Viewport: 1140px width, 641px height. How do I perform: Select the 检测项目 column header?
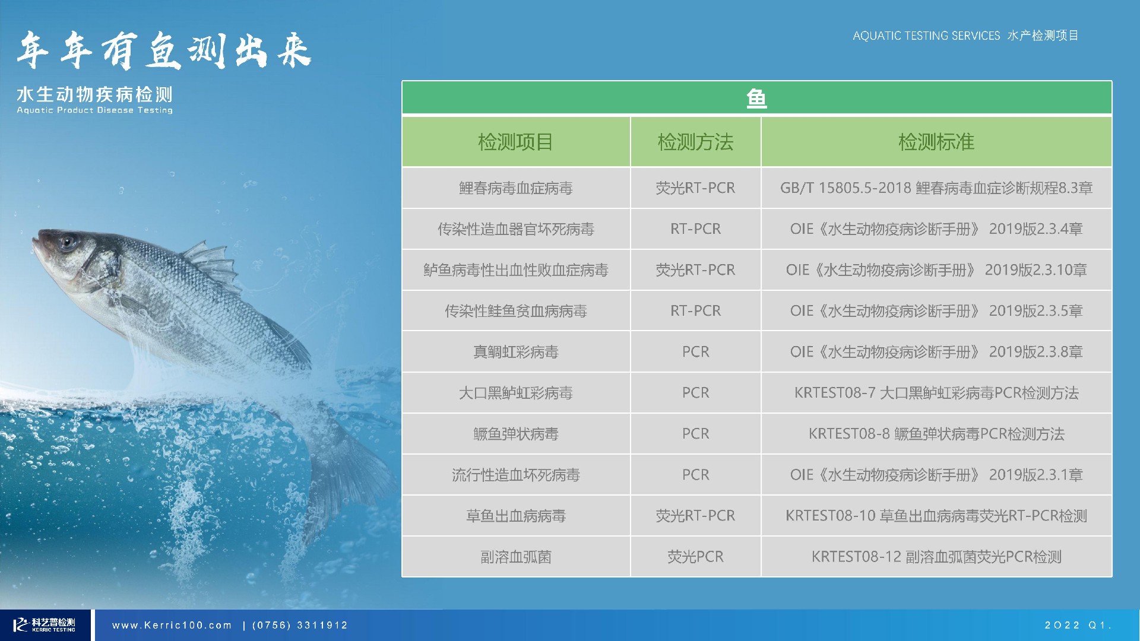tap(516, 142)
